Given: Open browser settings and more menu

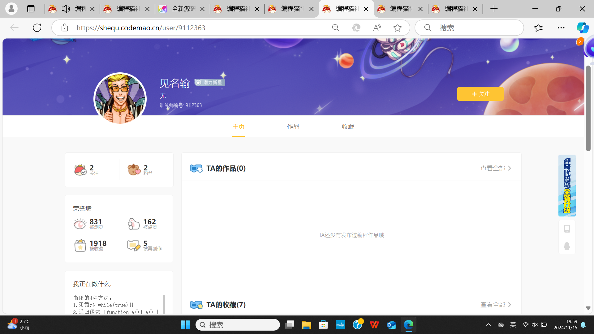Looking at the screenshot, I should (x=561, y=28).
